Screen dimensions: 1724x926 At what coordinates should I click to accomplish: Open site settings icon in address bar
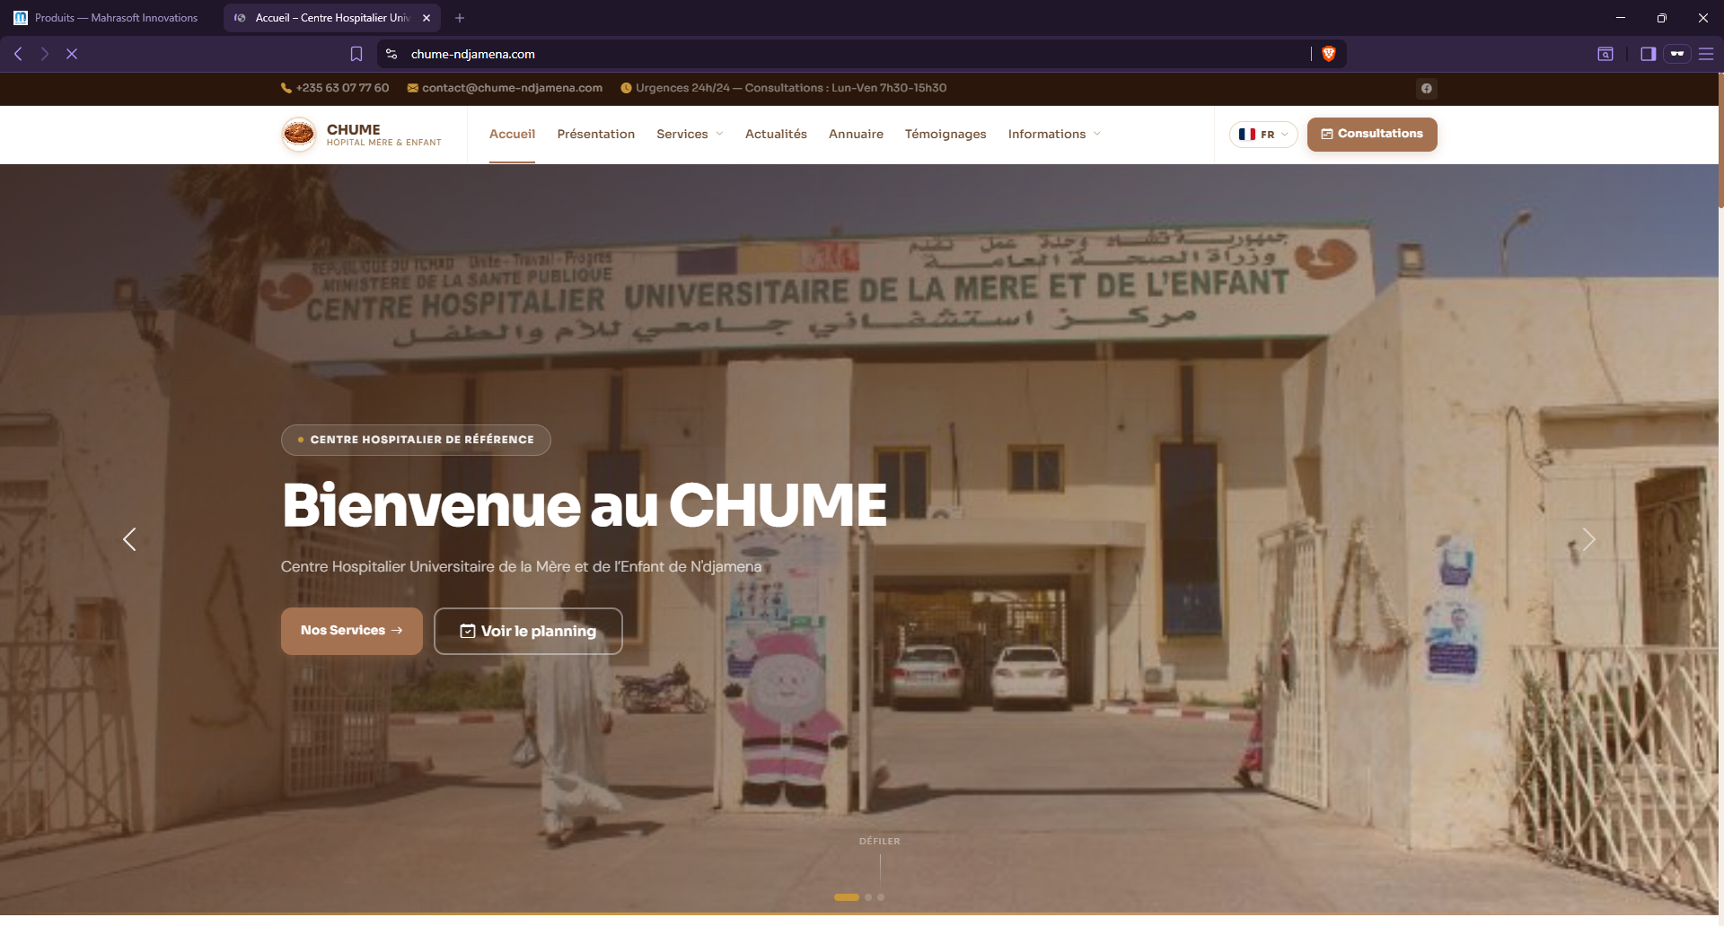(391, 54)
